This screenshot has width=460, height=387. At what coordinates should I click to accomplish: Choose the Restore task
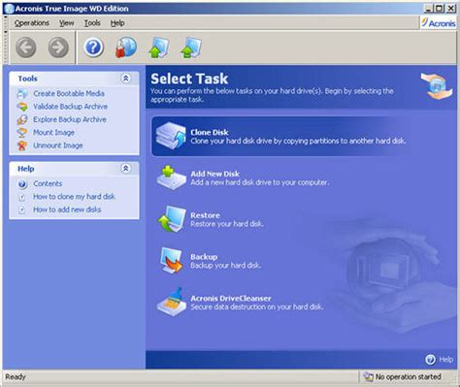tap(211, 219)
